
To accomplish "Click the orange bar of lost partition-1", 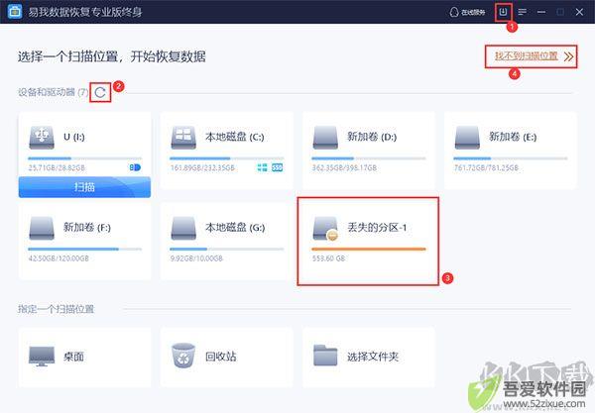I will click(x=369, y=249).
